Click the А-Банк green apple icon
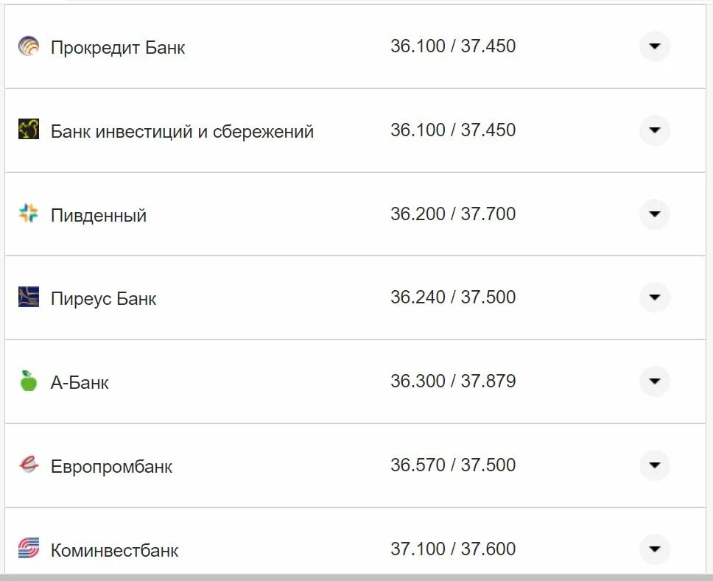 click(x=28, y=381)
